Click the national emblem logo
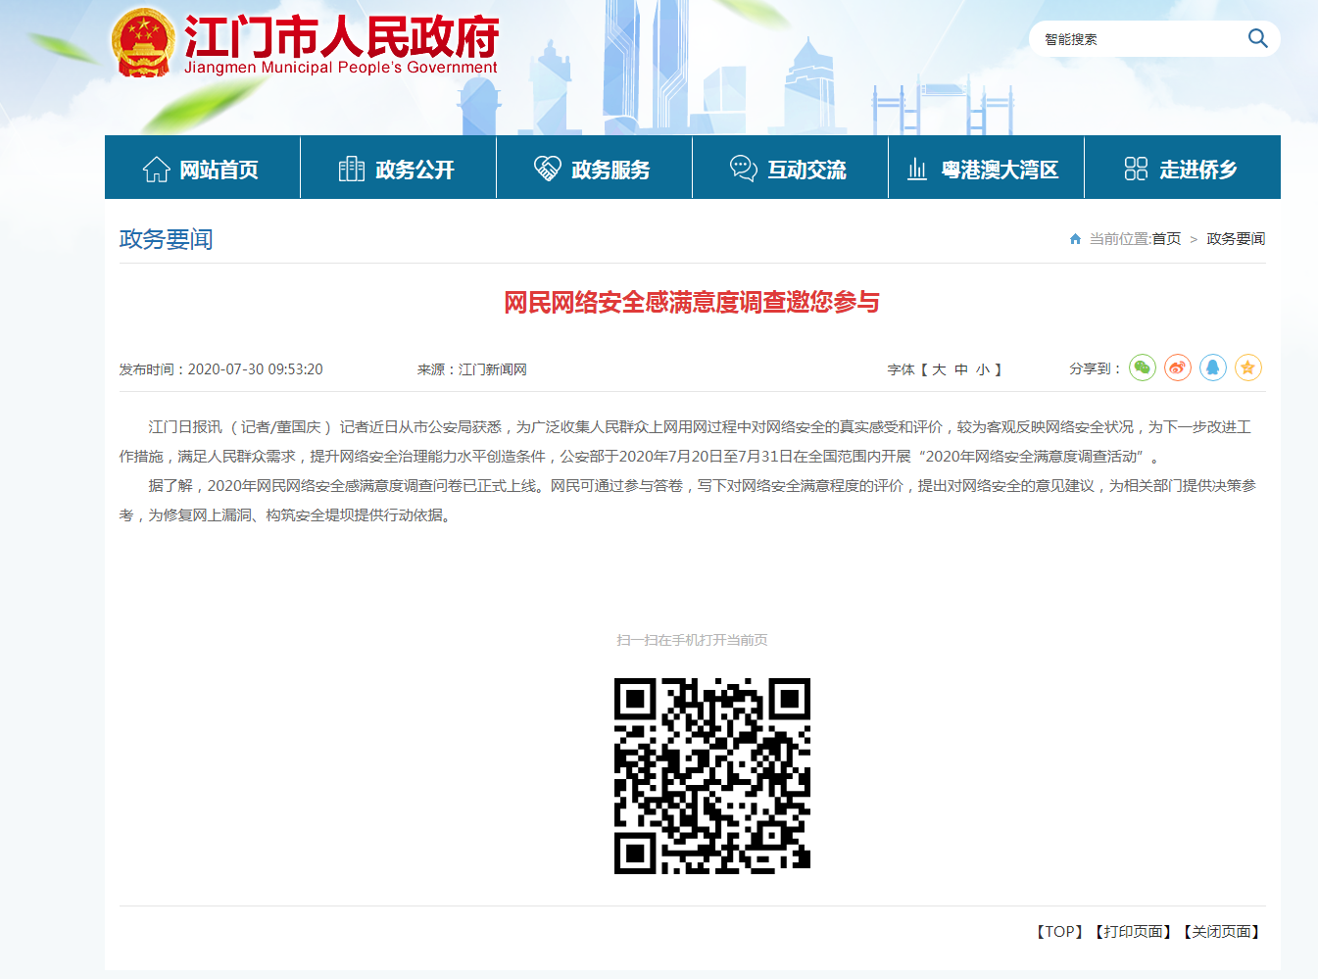This screenshot has width=1318, height=979. pos(143,43)
